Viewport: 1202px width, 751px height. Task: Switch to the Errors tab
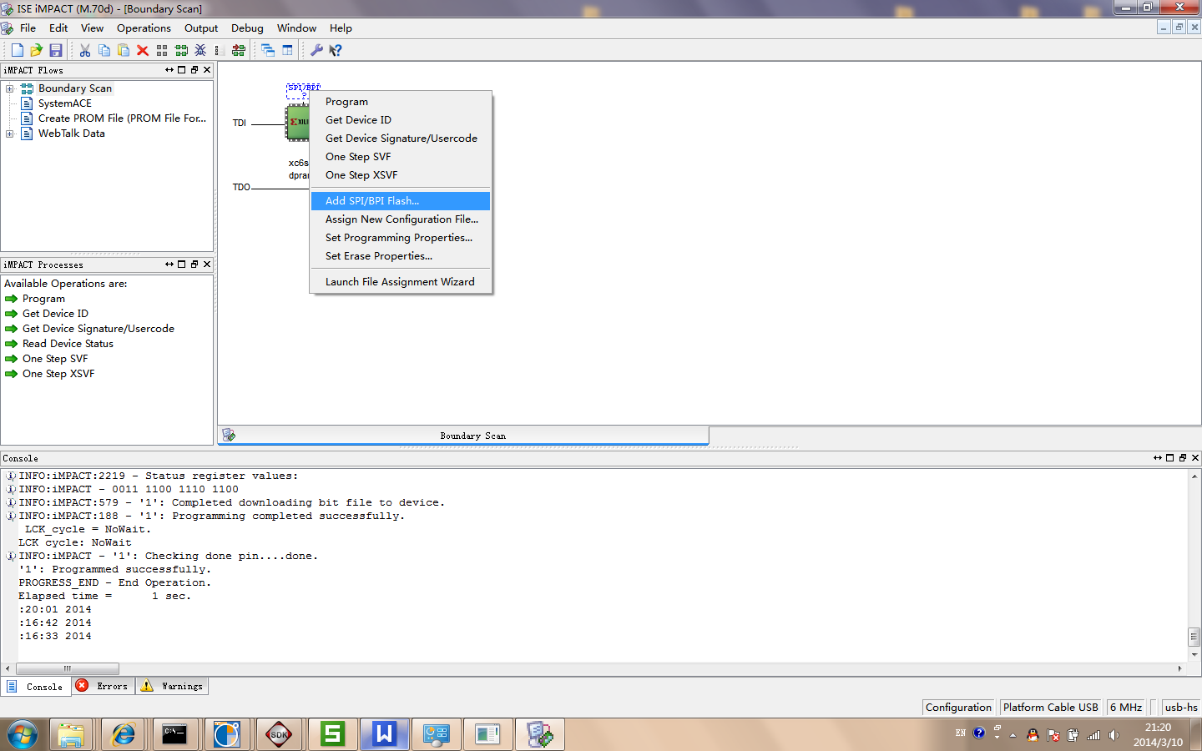click(x=104, y=686)
